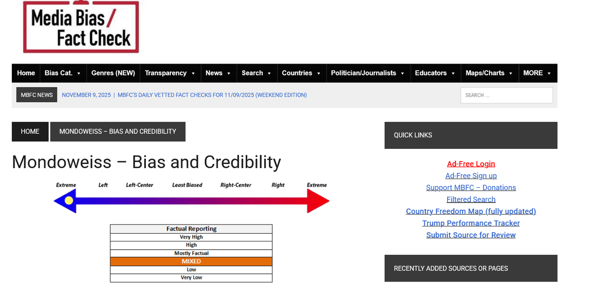
Task: Expand the MORE dropdown arrow
Action: (549, 73)
